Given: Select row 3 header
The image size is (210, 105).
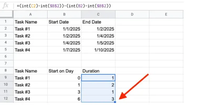Looking at the screenshot, I should coord(7,36).
